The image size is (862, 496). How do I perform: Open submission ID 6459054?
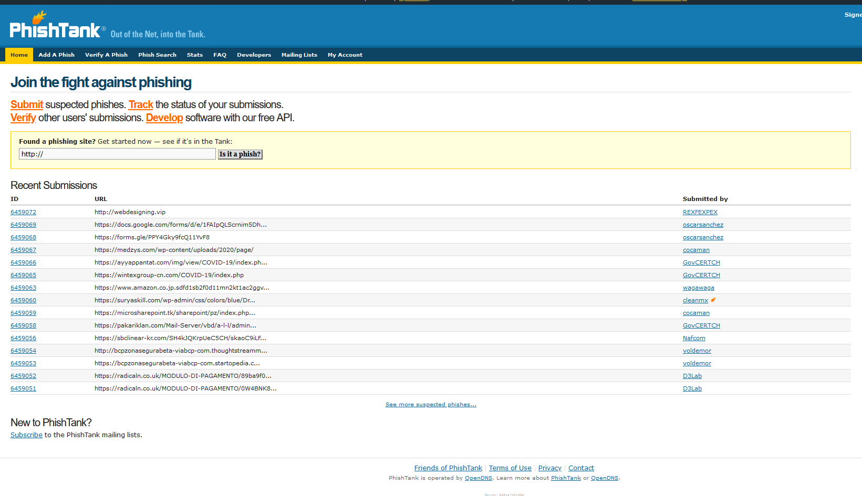click(23, 351)
